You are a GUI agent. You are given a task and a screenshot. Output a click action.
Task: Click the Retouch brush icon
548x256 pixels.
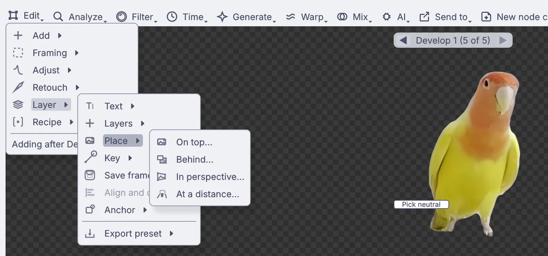(18, 87)
